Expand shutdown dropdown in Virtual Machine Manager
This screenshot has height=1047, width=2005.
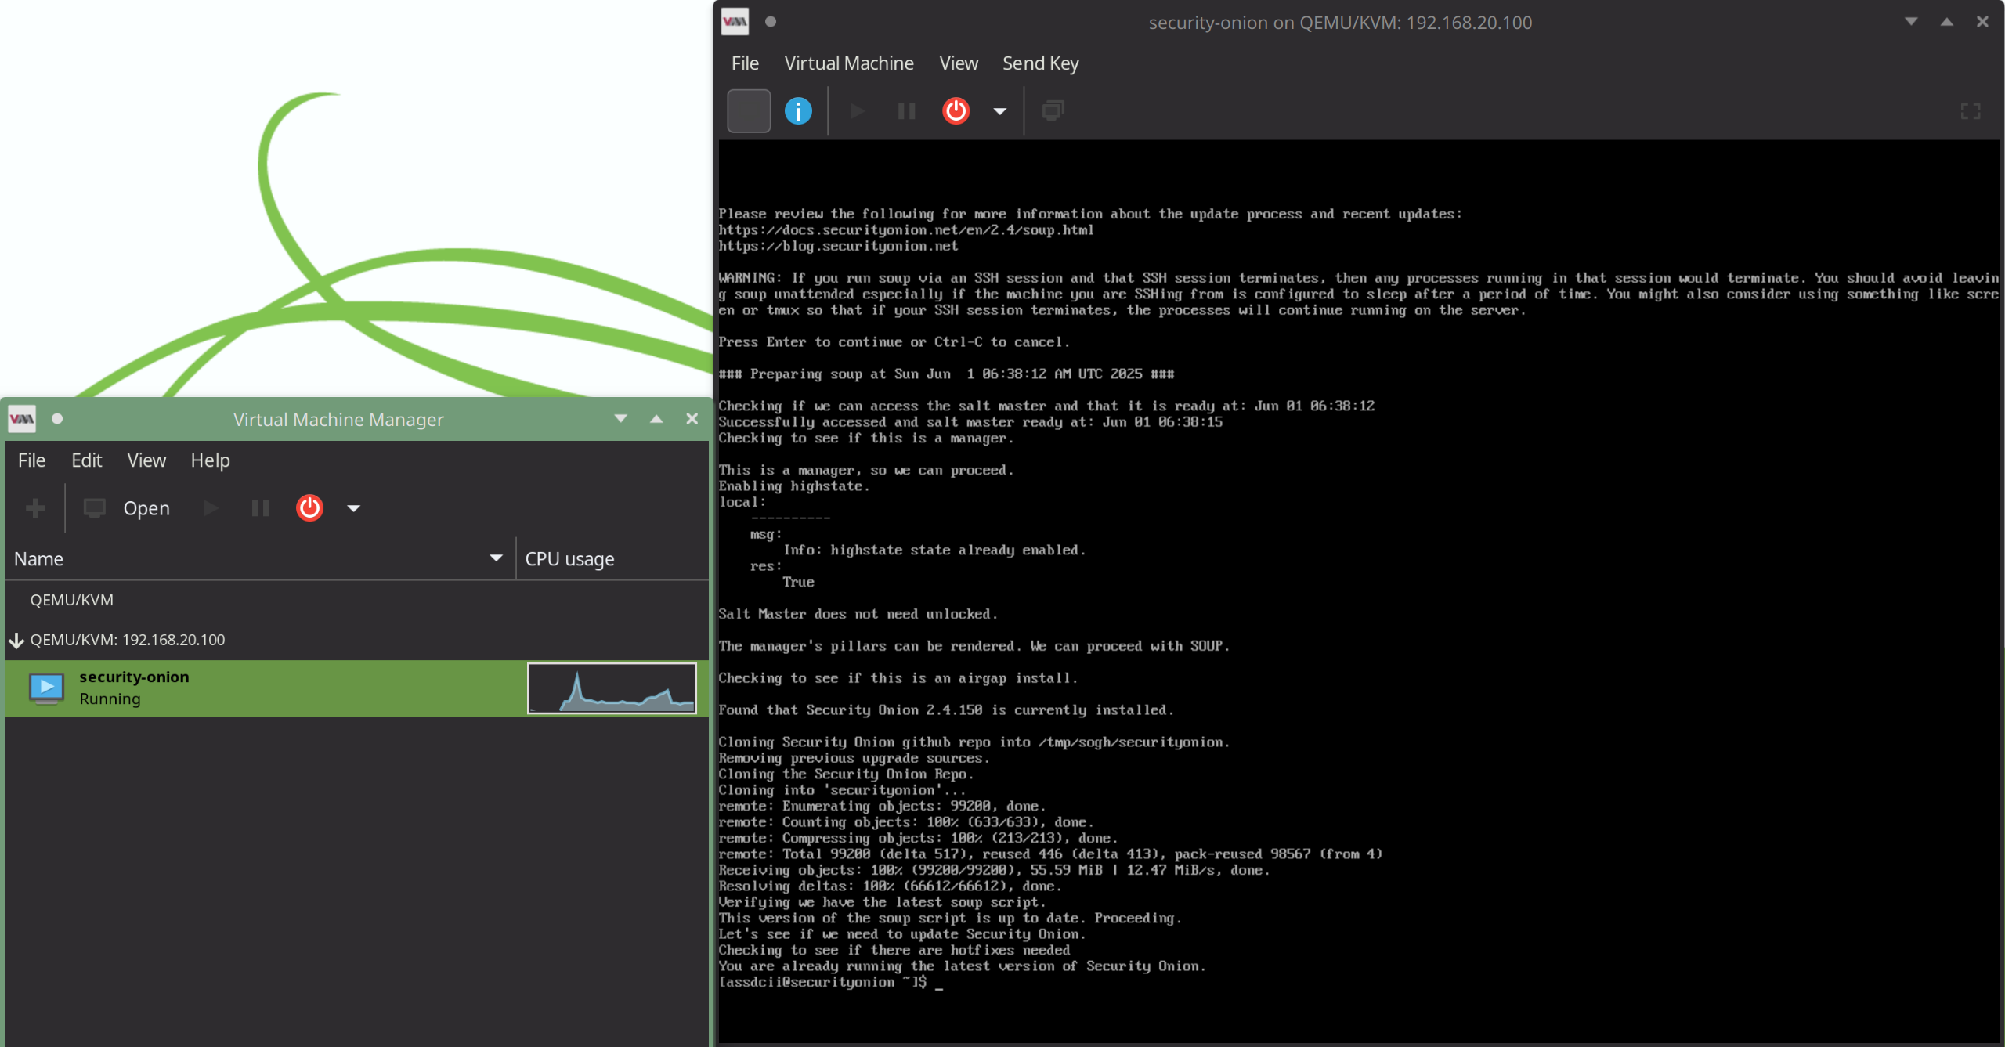point(353,508)
